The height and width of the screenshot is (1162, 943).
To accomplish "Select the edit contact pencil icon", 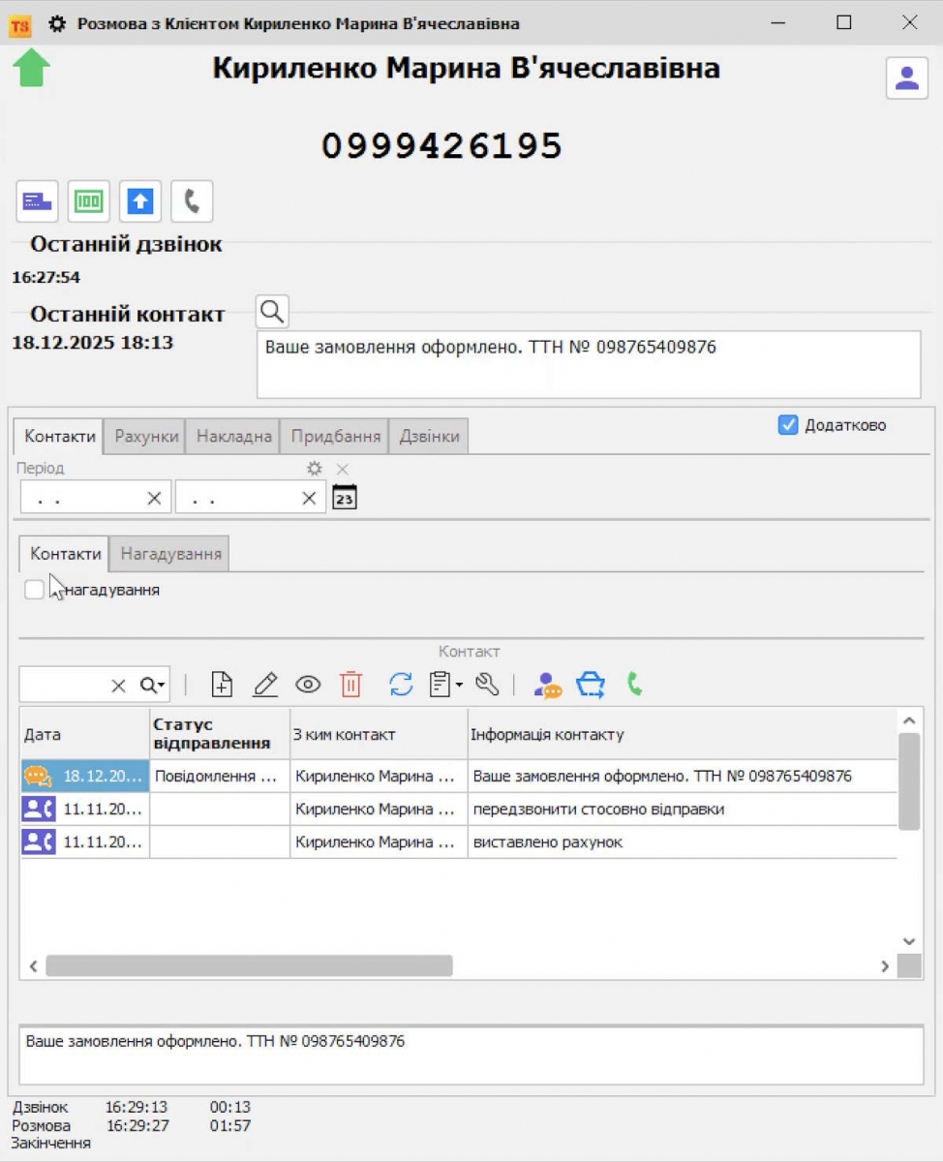I will pos(264,684).
